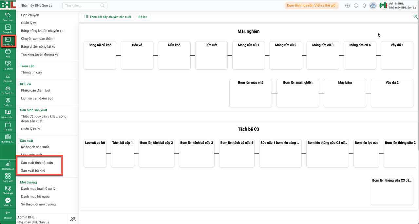419x224 pixels.
Task: Open Chuyến xe hoàn thành
Action: (x=38, y=39)
